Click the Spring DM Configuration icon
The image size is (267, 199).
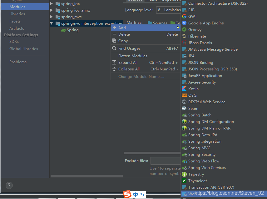coord(184,121)
